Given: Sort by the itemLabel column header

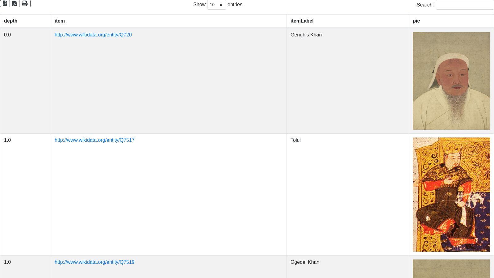Looking at the screenshot, I should [302, 21].
